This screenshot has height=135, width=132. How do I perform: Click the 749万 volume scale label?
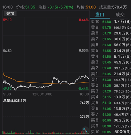(x=84, y=103)
